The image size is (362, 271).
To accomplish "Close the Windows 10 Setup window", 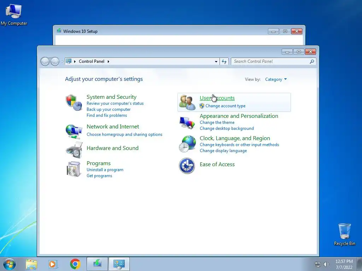I will [297, 31].
